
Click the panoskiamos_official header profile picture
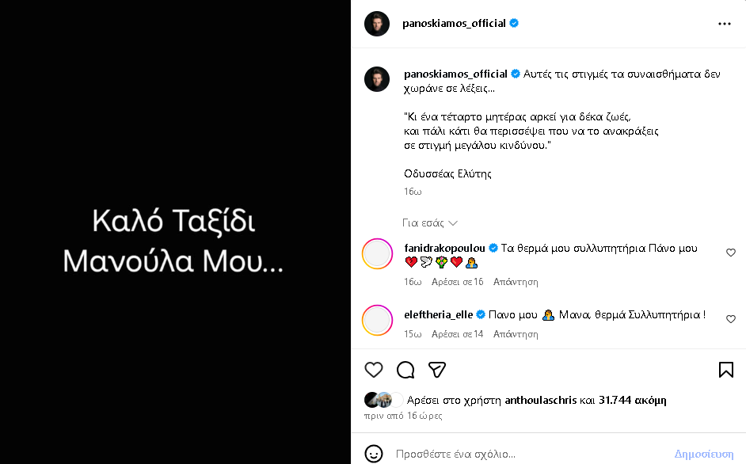click(377, 24)
